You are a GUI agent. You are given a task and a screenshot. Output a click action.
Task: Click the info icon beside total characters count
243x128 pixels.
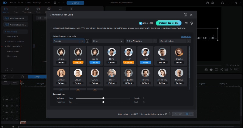(x=169, y=114)
